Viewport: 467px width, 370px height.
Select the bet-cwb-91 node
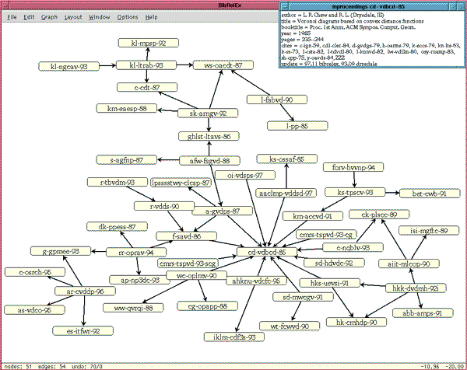[x=430, y=194]
